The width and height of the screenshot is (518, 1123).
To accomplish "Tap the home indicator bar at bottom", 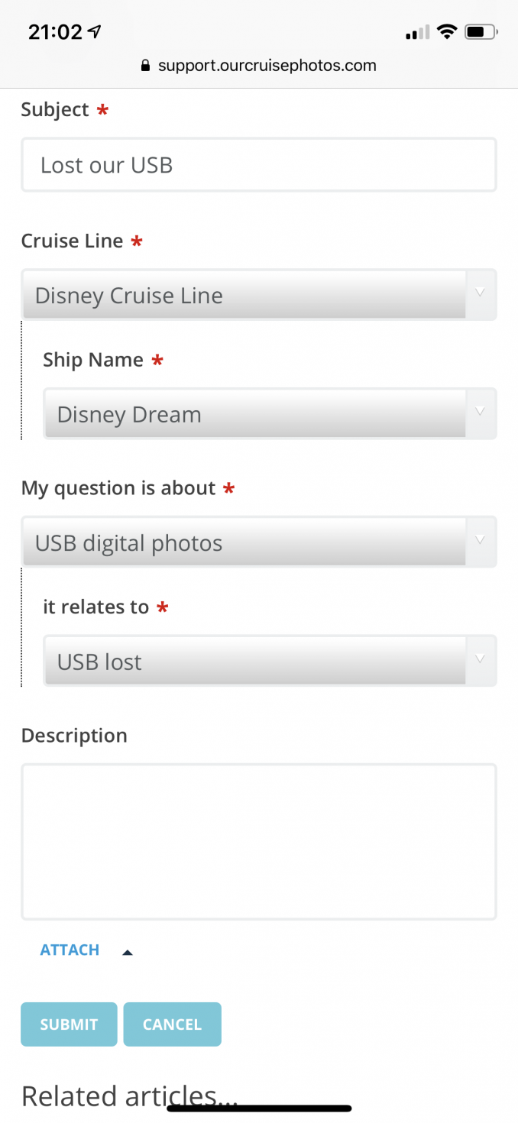I will click(x=259, y=1108).
